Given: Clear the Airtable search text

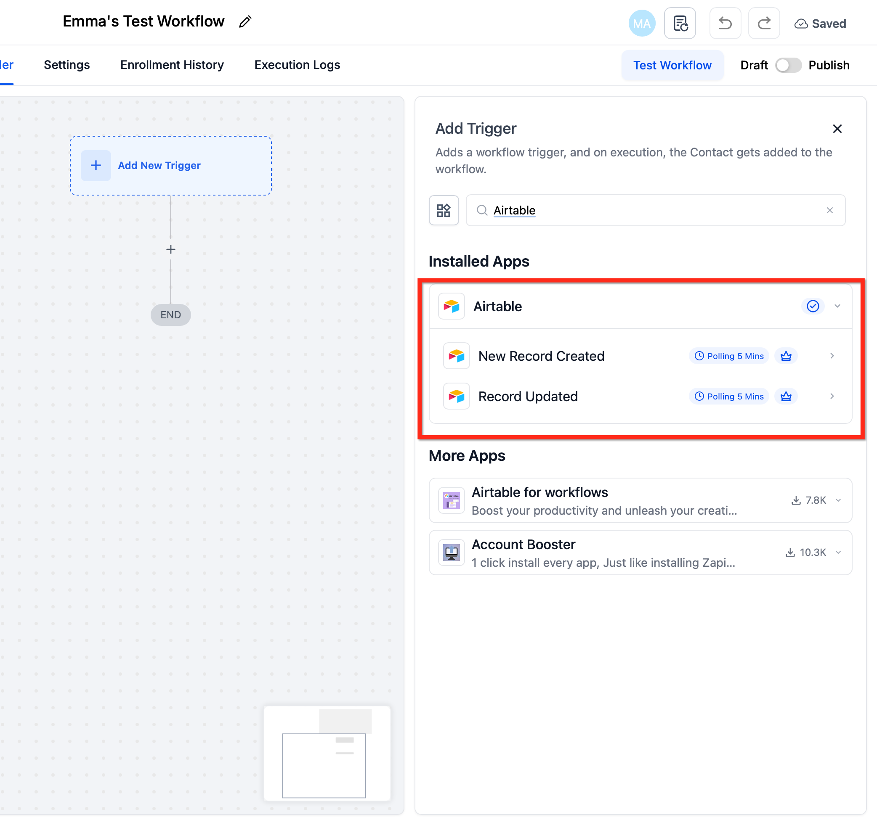Looking at the screenshot, I should 829,210.
